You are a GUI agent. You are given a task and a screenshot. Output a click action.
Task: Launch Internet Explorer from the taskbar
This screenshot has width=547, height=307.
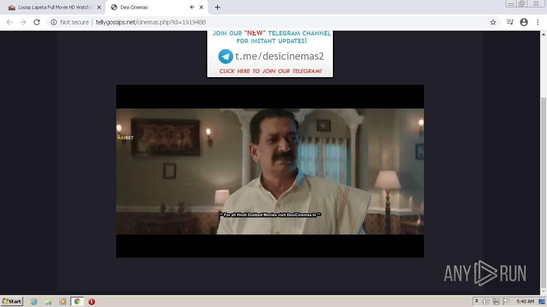click(x=34, y=301)
